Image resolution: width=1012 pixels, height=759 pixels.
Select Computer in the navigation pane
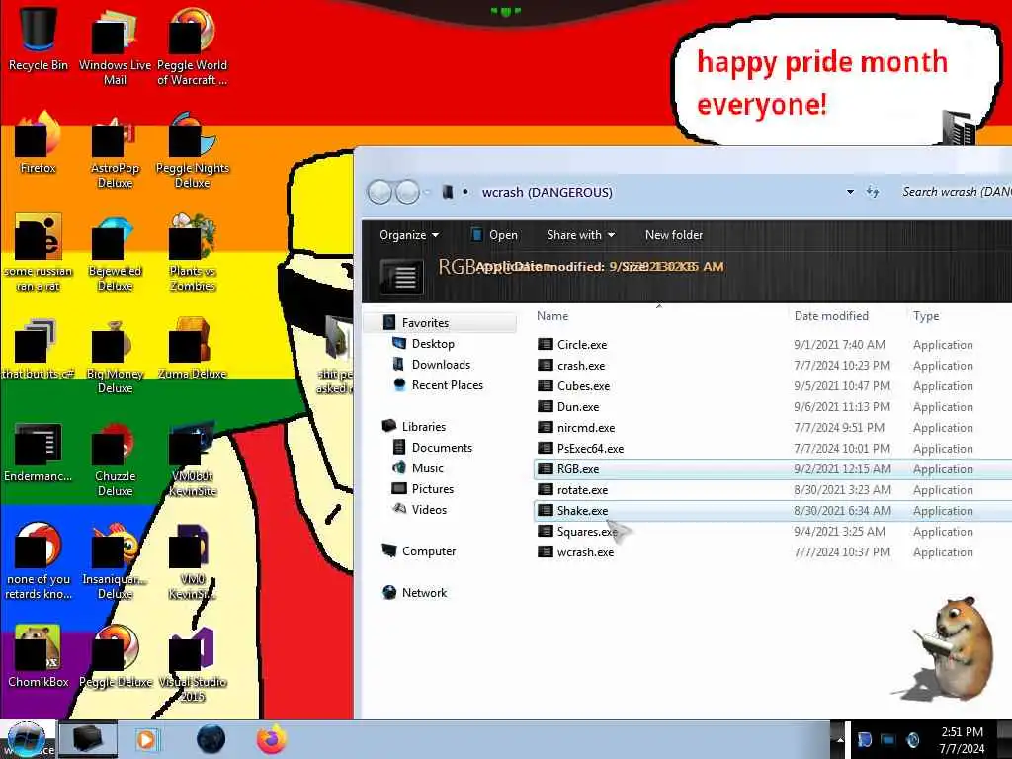tap(429, 551)
